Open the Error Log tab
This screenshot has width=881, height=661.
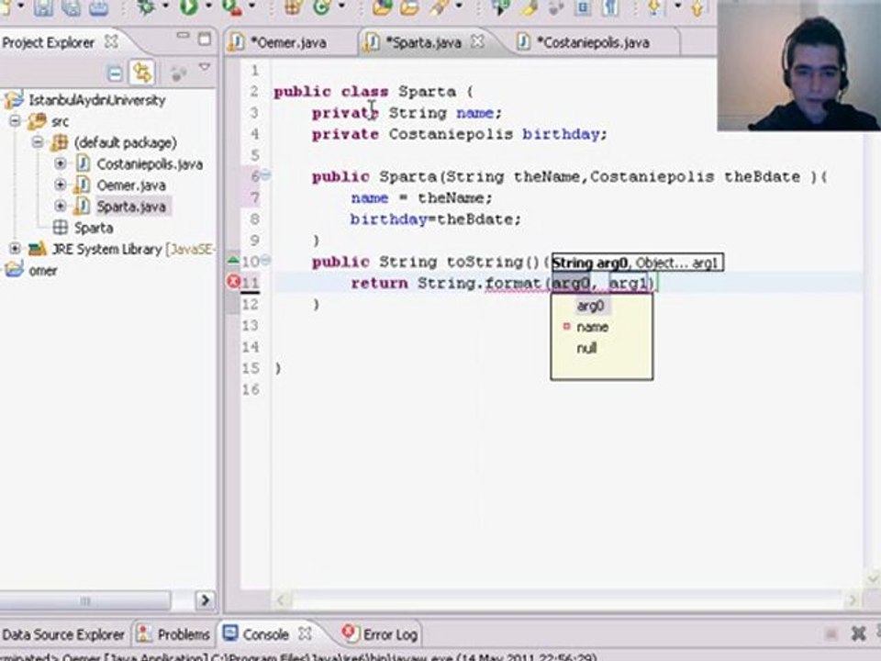pos(382,634)
